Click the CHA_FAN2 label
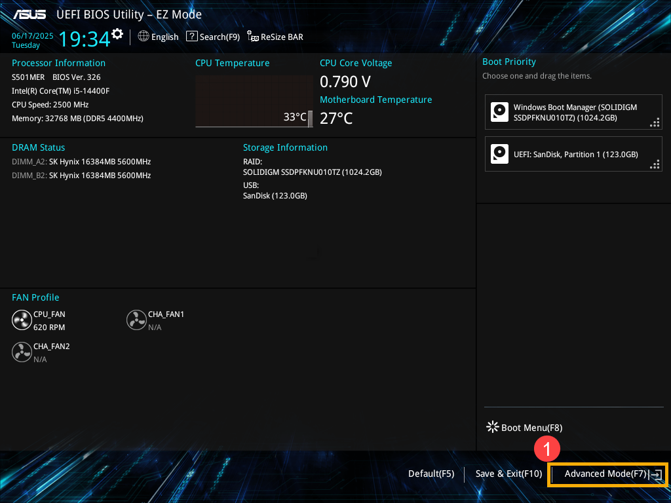 [x=51, y=346]
